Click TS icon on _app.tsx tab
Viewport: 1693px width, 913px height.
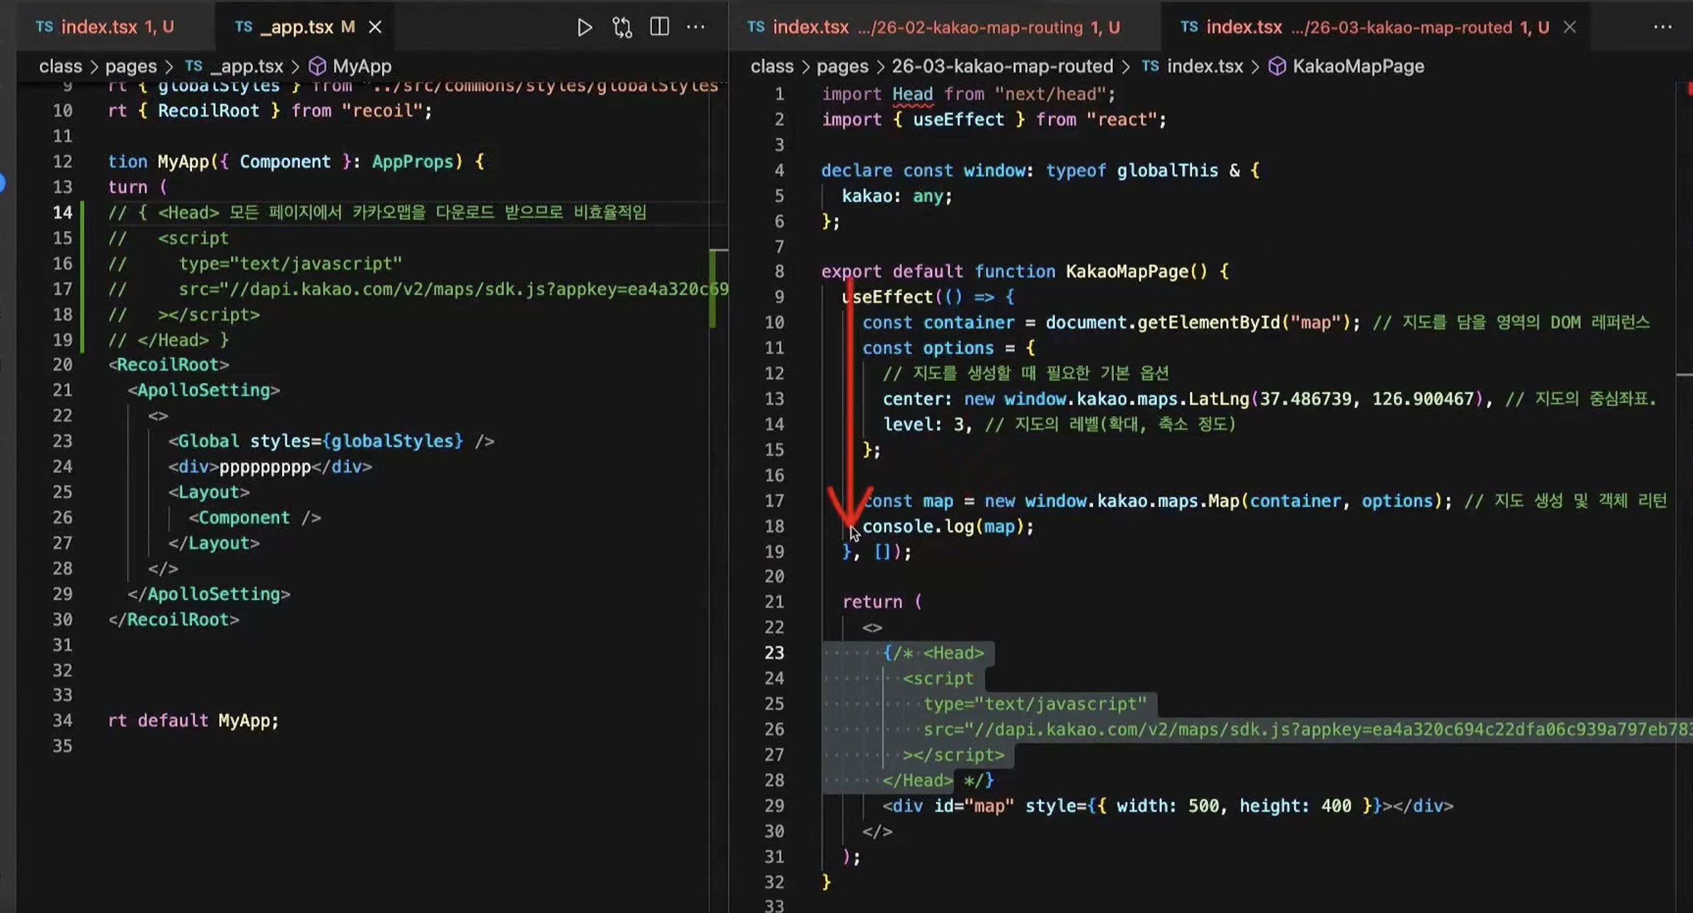(243, 27)
